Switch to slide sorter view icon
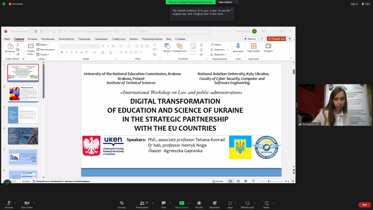 click(x=238, y=181)
